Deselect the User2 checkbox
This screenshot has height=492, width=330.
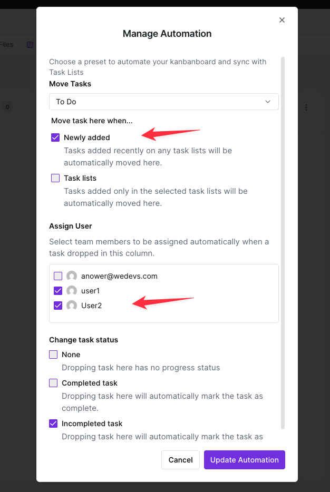coord(58,306)
